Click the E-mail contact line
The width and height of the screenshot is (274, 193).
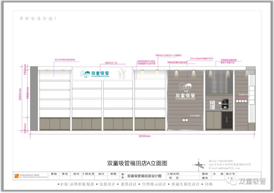coord(224,167)
